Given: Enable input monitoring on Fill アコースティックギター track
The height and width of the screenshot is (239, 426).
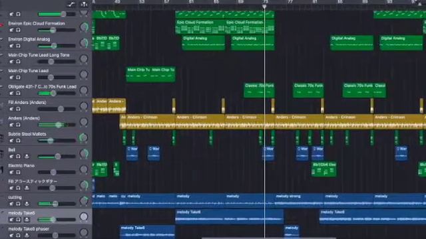Looking at the screenshot, I should (x=27, y=188).
